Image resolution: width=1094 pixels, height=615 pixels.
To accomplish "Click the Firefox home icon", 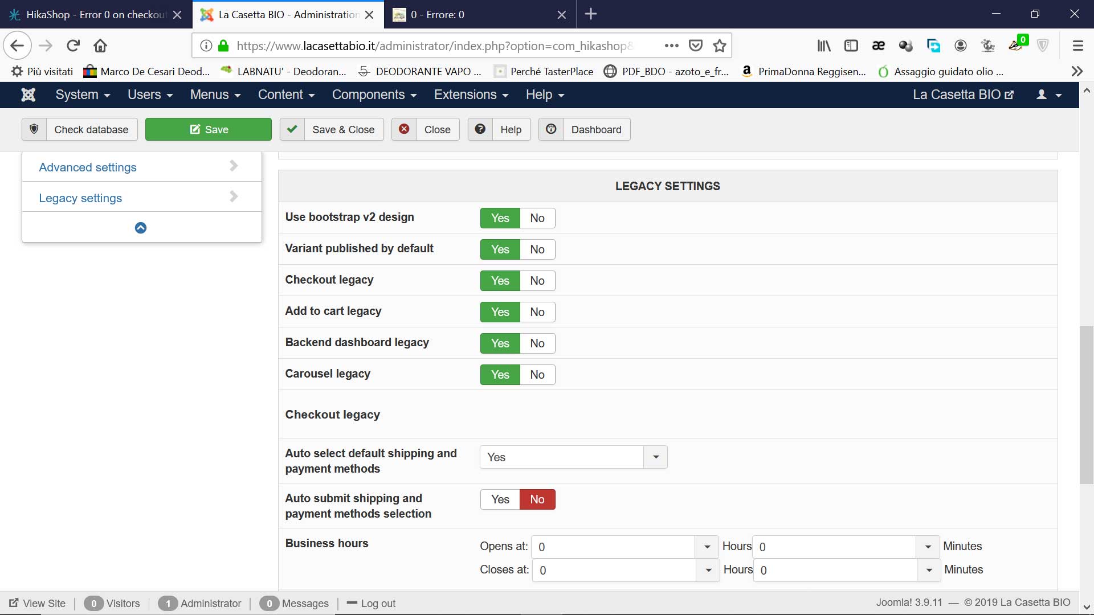I will [100, 46].
